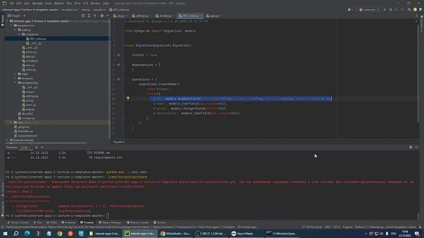Open the user account icon menu

(x=350, y=9)
